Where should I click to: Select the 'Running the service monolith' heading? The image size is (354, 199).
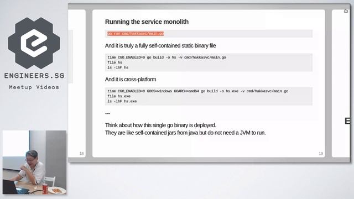point(147,22)
